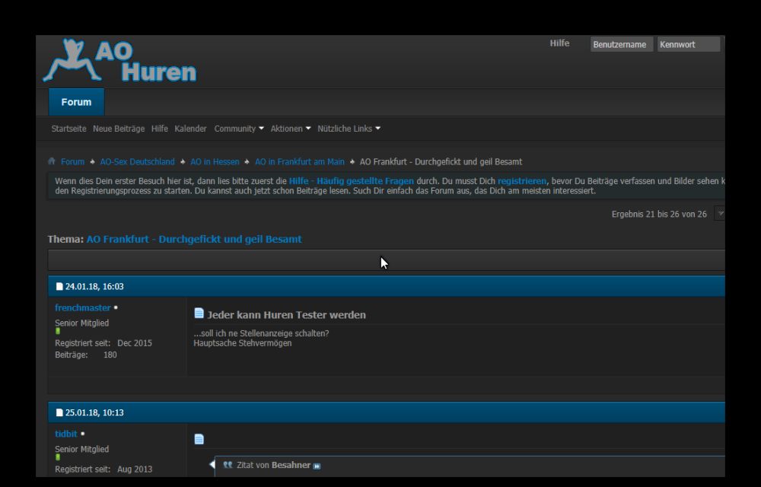Click the view-post arrow icon after Besahner
This screenshot has height=487, width=761.
pyautogui.click(x=317, y=466)
